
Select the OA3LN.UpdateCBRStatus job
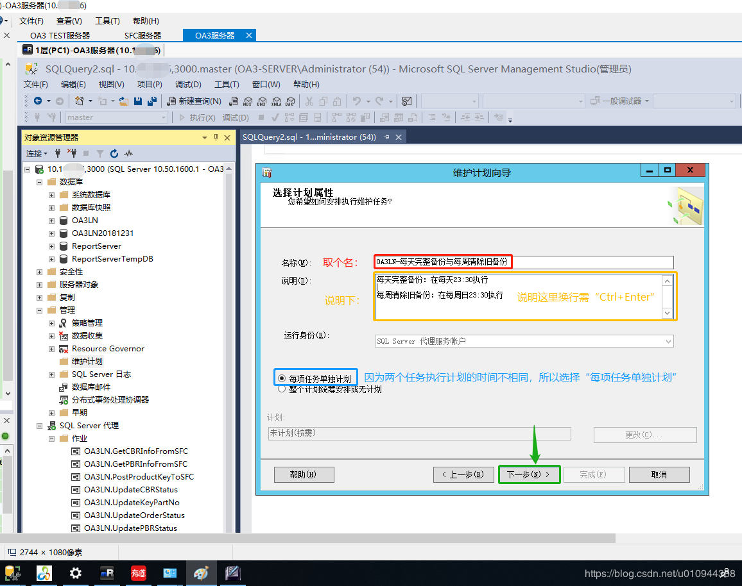tap(130, 490)
